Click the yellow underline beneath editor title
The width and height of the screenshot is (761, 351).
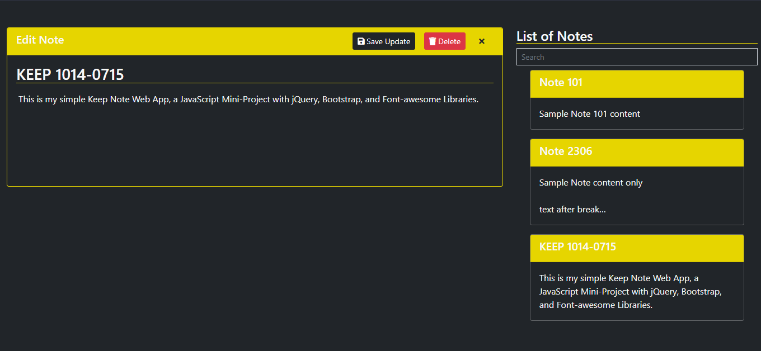click(x=255, y=83)
